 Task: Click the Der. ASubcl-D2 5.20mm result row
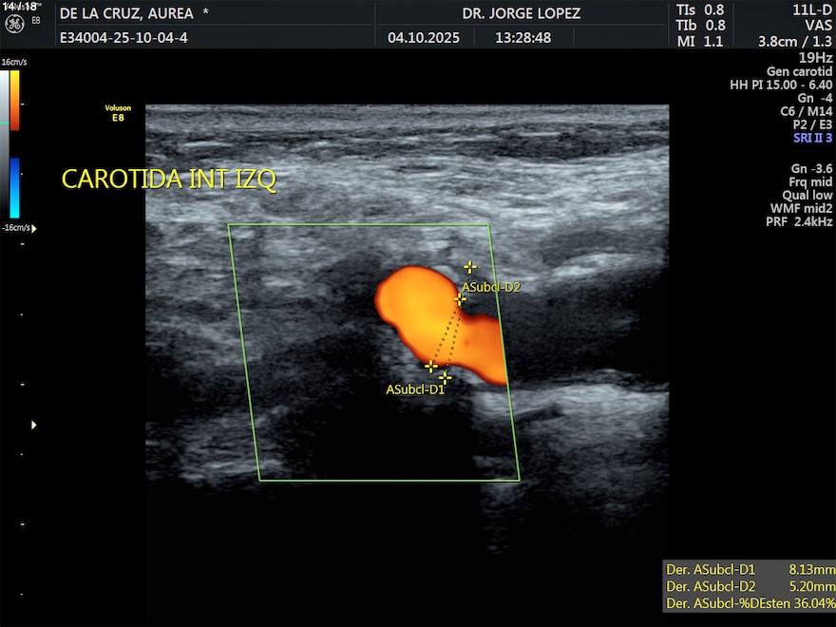750,586
